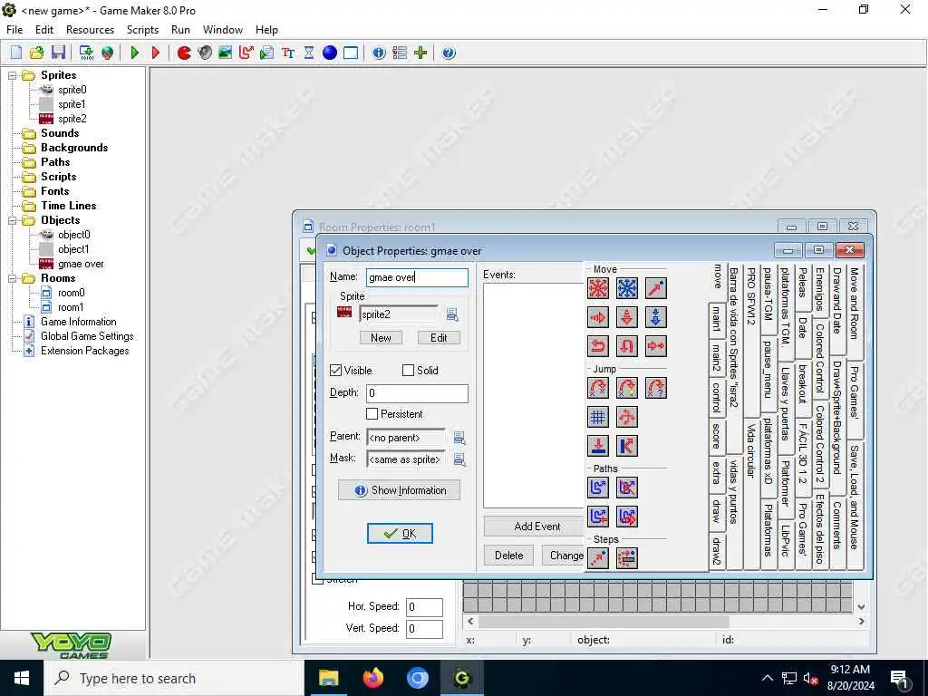
Task: Create a room with the blank window icon
Action: click(351, 53)
